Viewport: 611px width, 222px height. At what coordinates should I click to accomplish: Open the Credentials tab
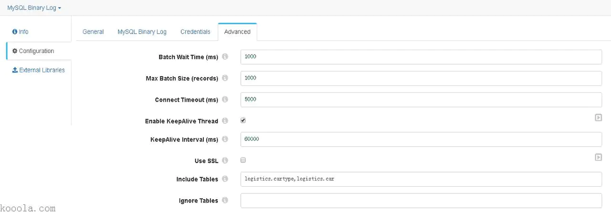click(195, 32)
